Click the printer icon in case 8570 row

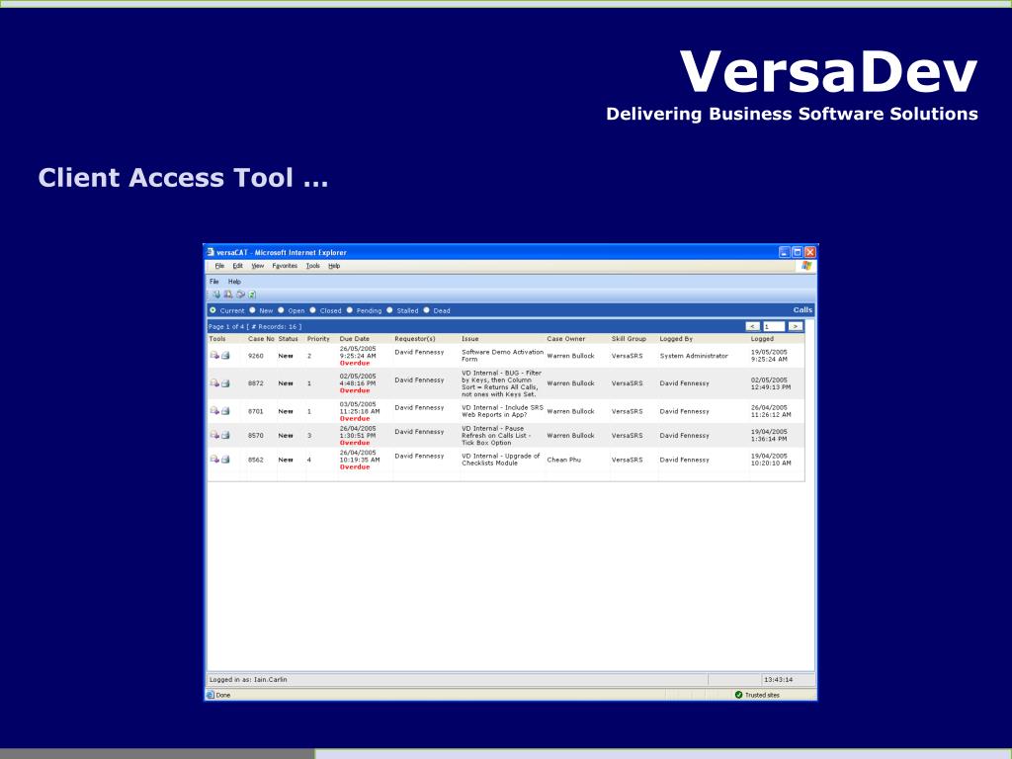tap(225, 436)
